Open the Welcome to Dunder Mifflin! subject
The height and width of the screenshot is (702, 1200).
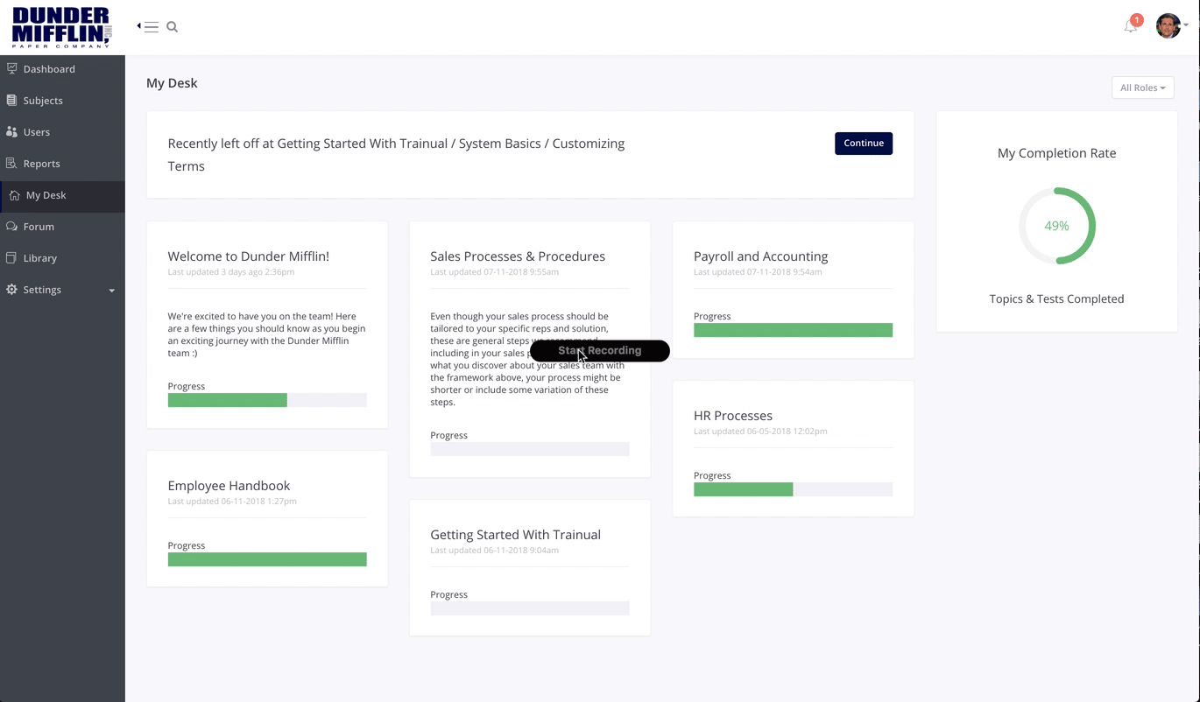coord(249,256)
